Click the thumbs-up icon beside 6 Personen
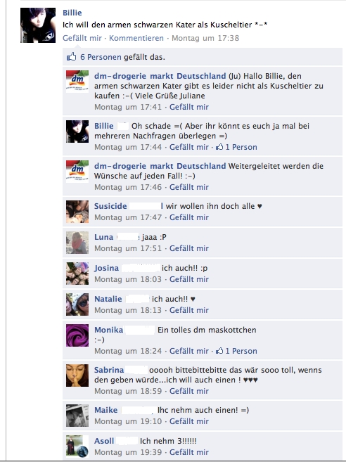The width and height of the screenshot is (346, 462). [x=71, y=56]
